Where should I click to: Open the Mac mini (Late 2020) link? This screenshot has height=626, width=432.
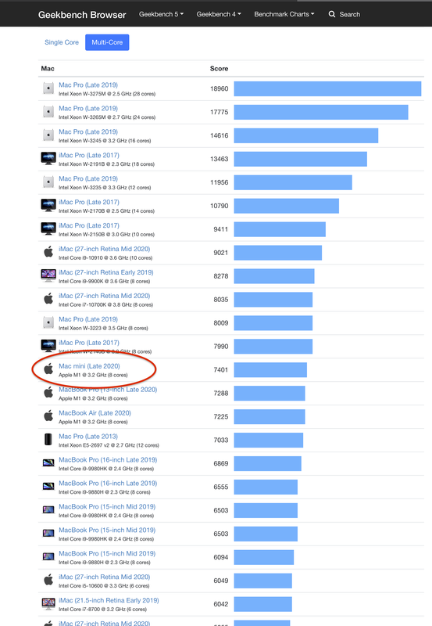tap(89, 366)
